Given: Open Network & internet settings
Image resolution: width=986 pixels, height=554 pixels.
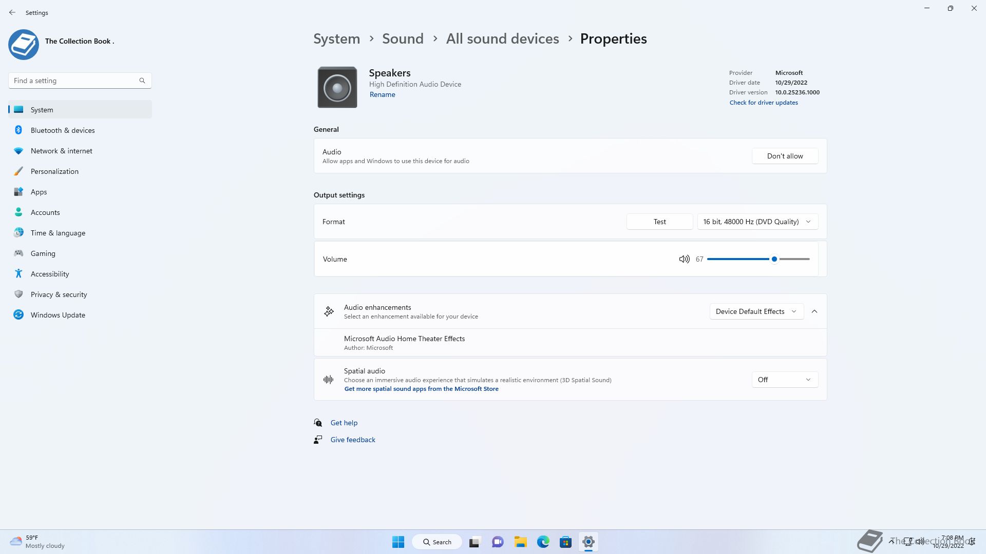Looking at the screenshot, I should coord(80,151).
